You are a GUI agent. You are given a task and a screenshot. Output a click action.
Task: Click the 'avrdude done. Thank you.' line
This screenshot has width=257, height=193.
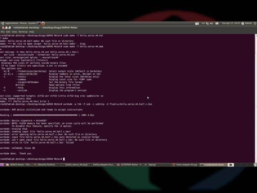coord(16,154)
